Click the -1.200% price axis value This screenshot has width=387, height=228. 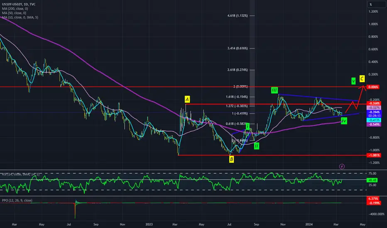(x=374, y=163)
